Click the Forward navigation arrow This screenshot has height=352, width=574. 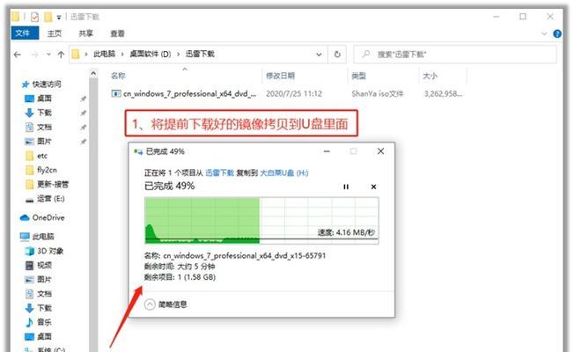tap(34, 55)
